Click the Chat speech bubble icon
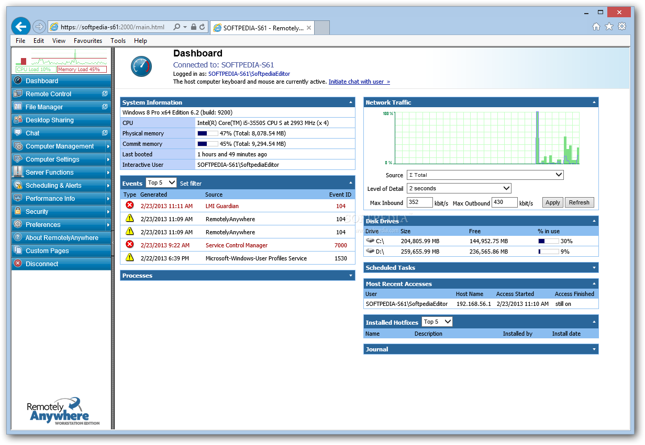This screenshot has height=445, width=645. 18,133
